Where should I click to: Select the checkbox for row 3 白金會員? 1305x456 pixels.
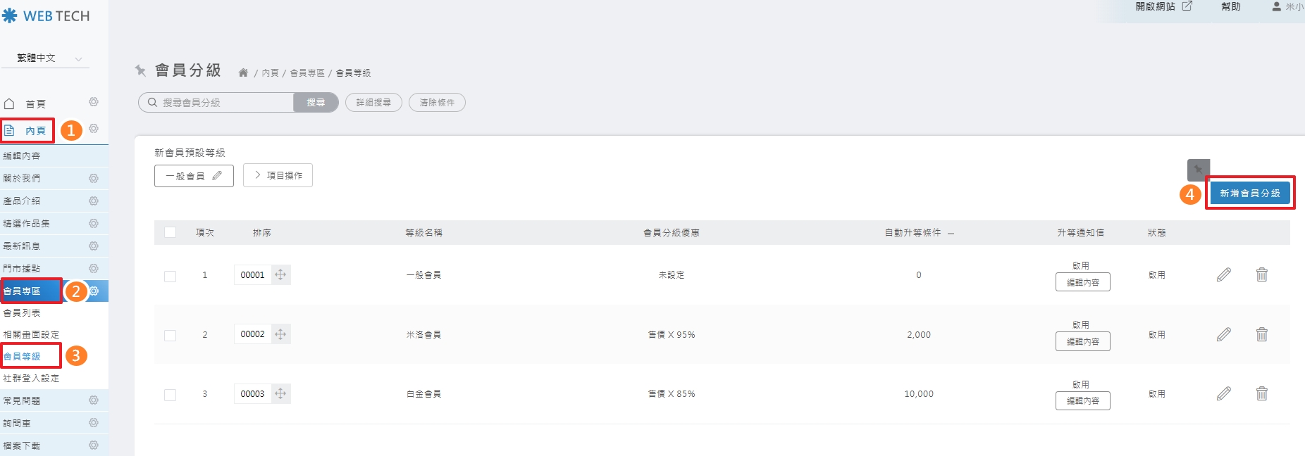tap(170, 395)
